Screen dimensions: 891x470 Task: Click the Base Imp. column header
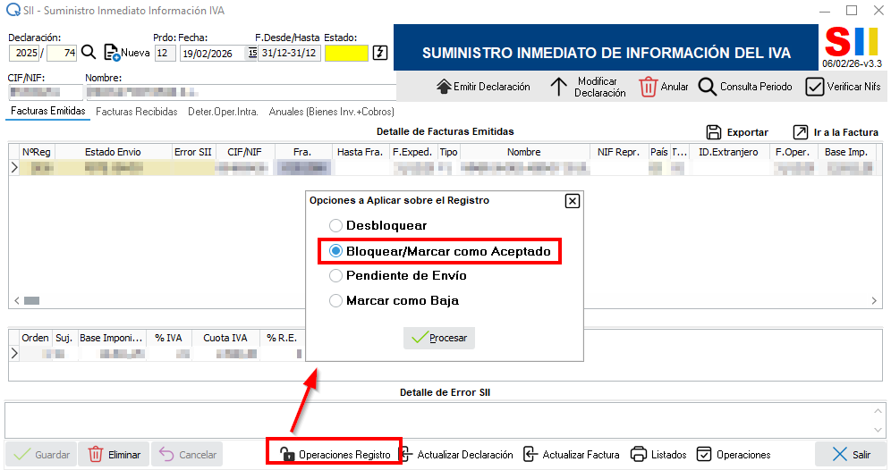pyautogui.click(x=846, y=152)
